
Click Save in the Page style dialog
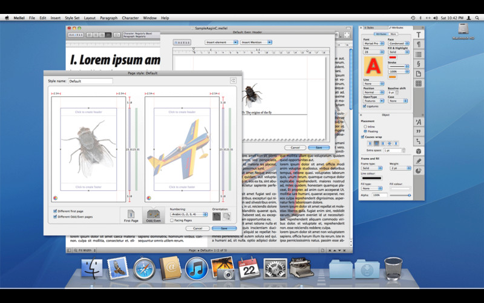[224, 228]
